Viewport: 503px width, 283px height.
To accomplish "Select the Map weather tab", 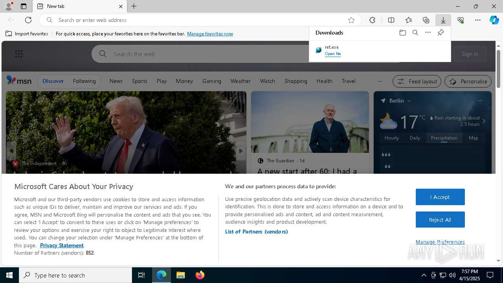I will 473,138.
